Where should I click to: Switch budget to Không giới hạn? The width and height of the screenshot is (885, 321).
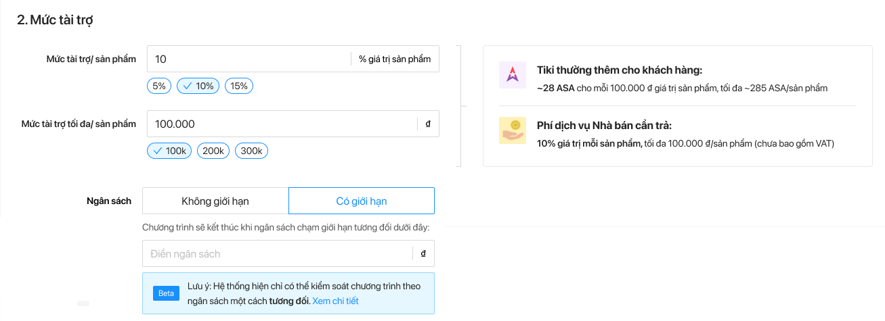pyautogui.click(x=215, y=201)
